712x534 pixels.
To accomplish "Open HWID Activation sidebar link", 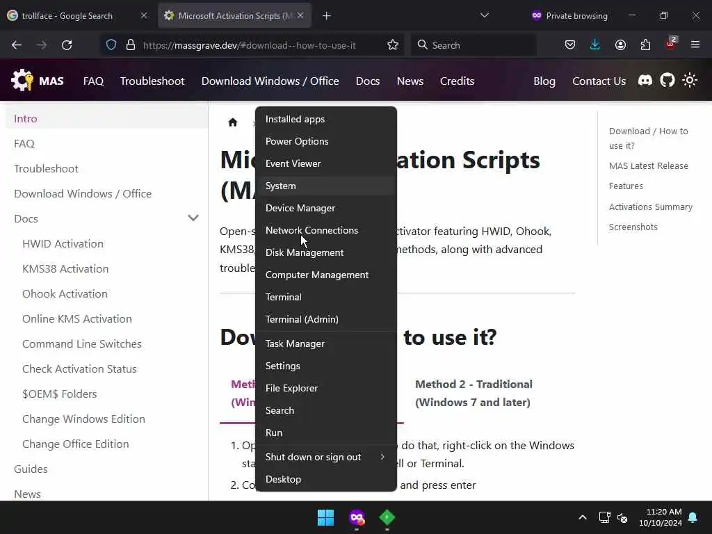I will click(x=63, y=244).
